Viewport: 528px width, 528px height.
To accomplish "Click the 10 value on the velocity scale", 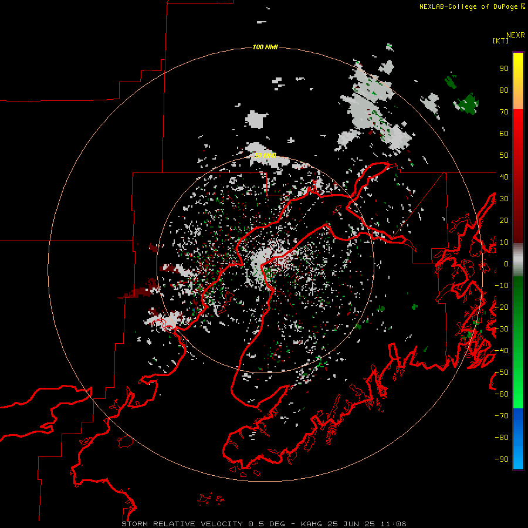I will click(504, 242).
